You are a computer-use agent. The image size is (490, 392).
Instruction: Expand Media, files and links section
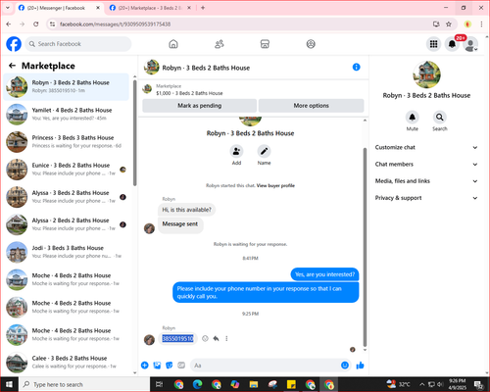426,181
